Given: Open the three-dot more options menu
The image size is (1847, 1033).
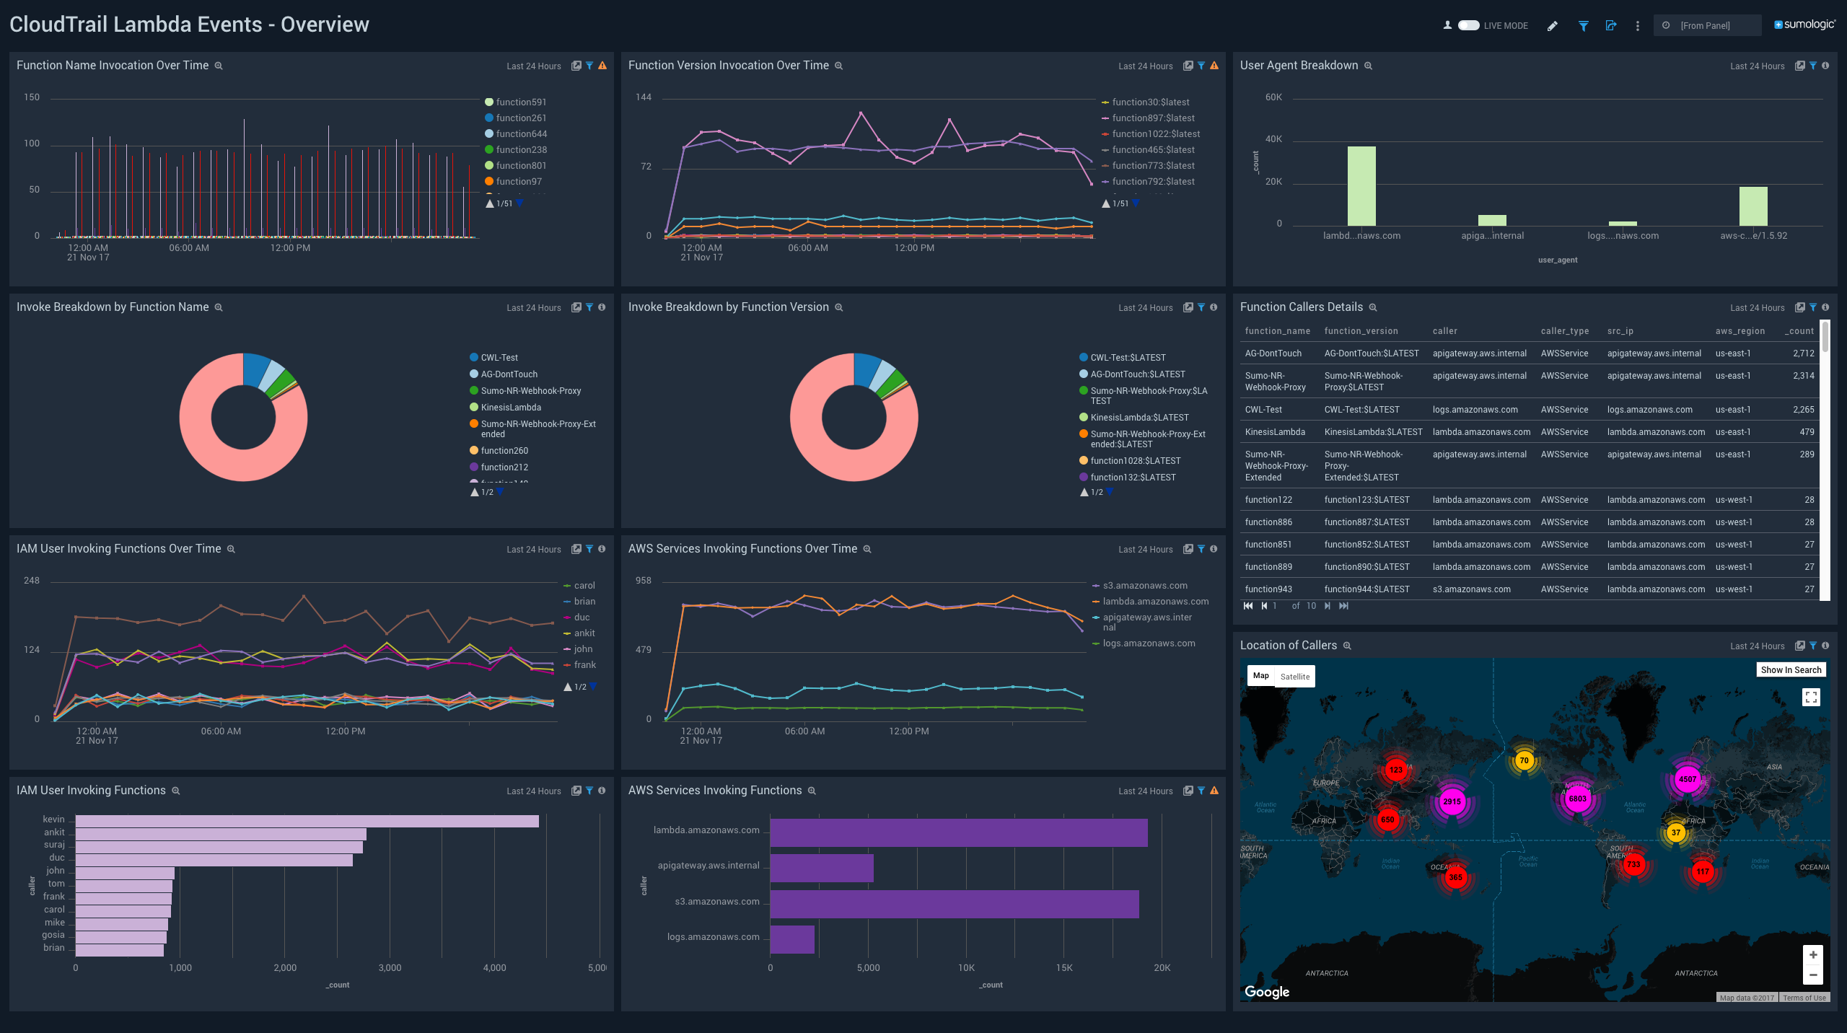Looking at the screenshot, I should pos(1638,26).
